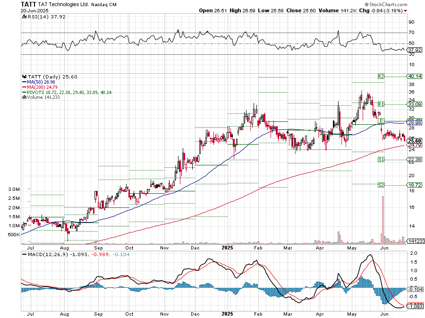Click the 2.0 label on MACD axis
This screenshot has height=318, width=425.
tap(413, 253)
